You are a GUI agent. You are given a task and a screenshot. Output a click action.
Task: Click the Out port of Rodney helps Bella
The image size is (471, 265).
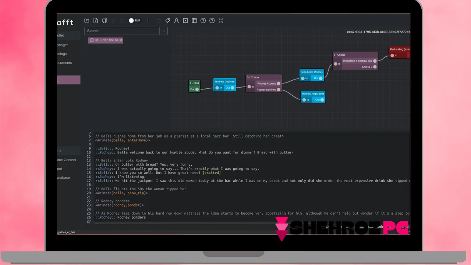[322, 100]
